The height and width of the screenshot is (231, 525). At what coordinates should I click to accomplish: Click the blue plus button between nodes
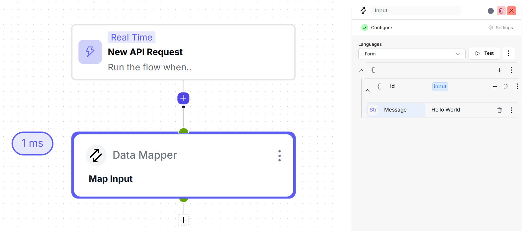coord(183,98)
